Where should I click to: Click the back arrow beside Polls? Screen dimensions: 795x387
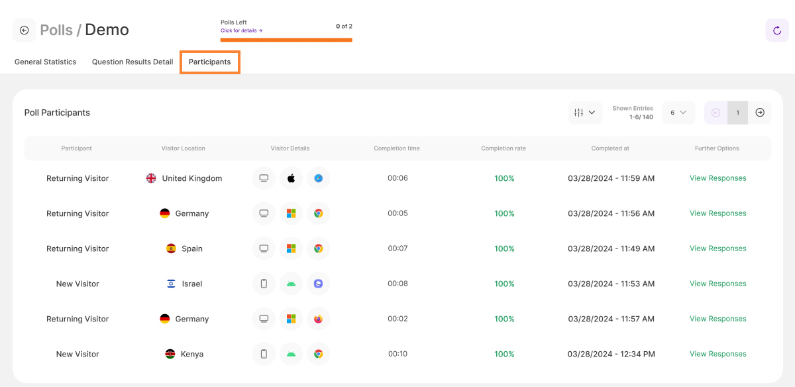click(25, 30)
